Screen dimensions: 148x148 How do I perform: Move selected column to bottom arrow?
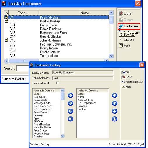[114, 119]
